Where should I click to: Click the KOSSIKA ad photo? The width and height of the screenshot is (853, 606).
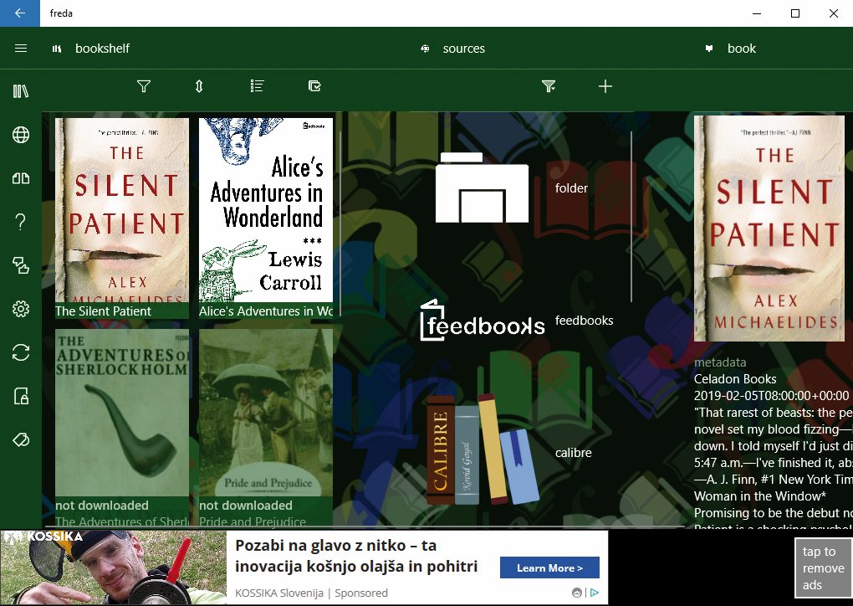click(113, 567)
